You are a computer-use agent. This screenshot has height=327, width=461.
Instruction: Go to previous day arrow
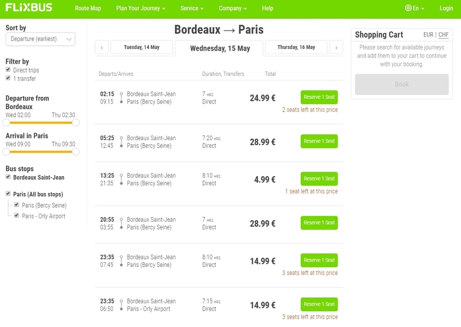[x=101, y=48]
